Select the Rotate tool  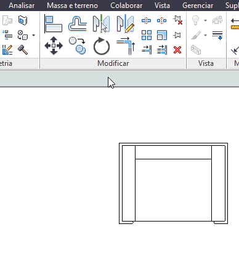click(102, 46)
